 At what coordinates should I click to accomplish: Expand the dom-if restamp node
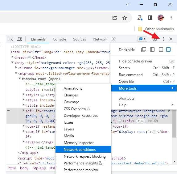click(23, 125)
